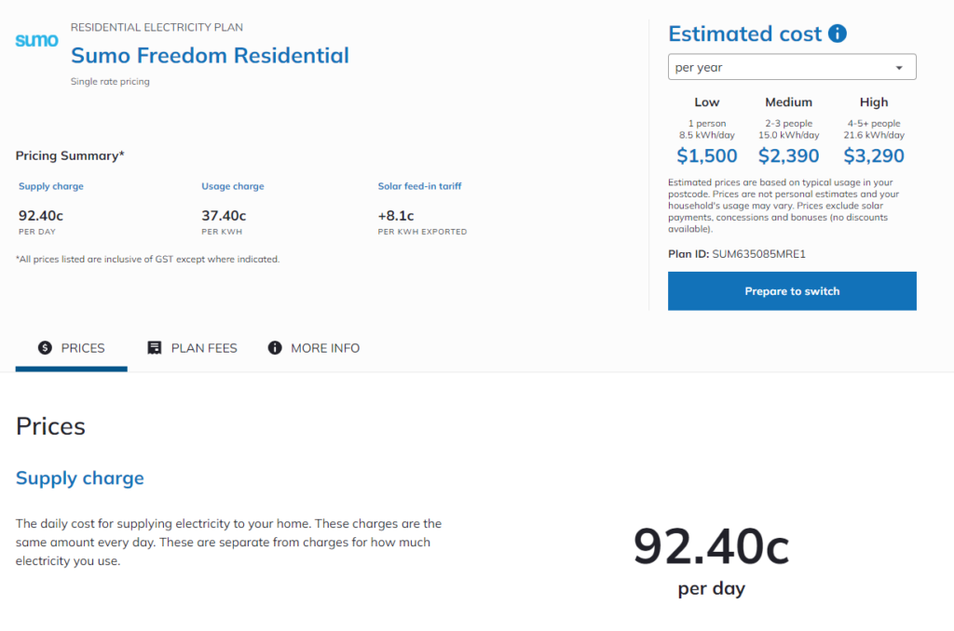Image resolution: width=954 pixels, height=631 pixels.
Task: Click the Plan ID SUM635085MRE1 text
Action: 737,254
